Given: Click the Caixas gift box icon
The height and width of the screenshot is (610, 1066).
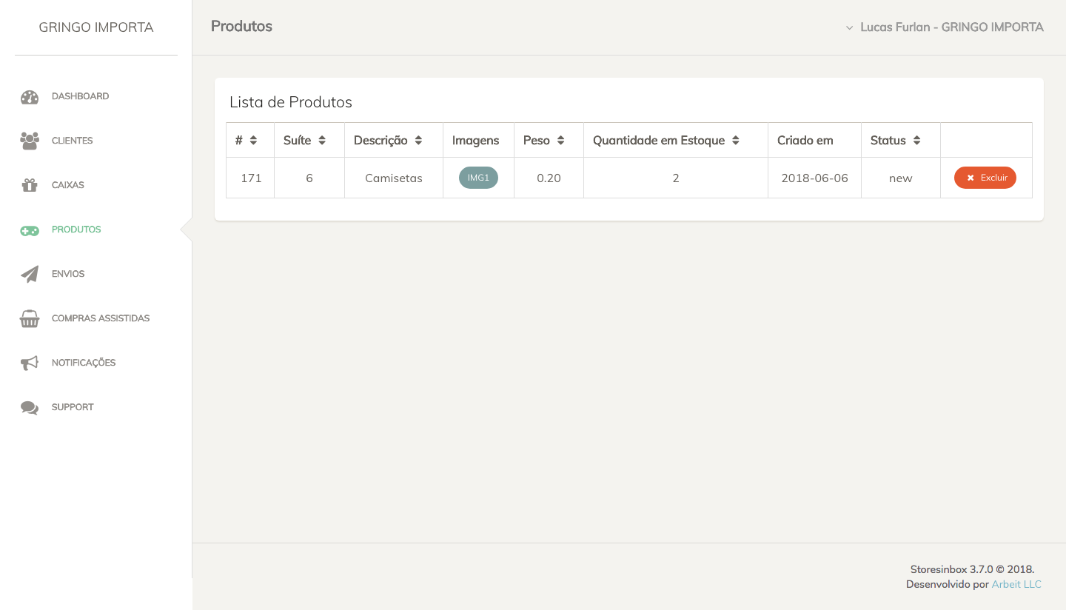Looking at the screenshot, I should 30,185.
